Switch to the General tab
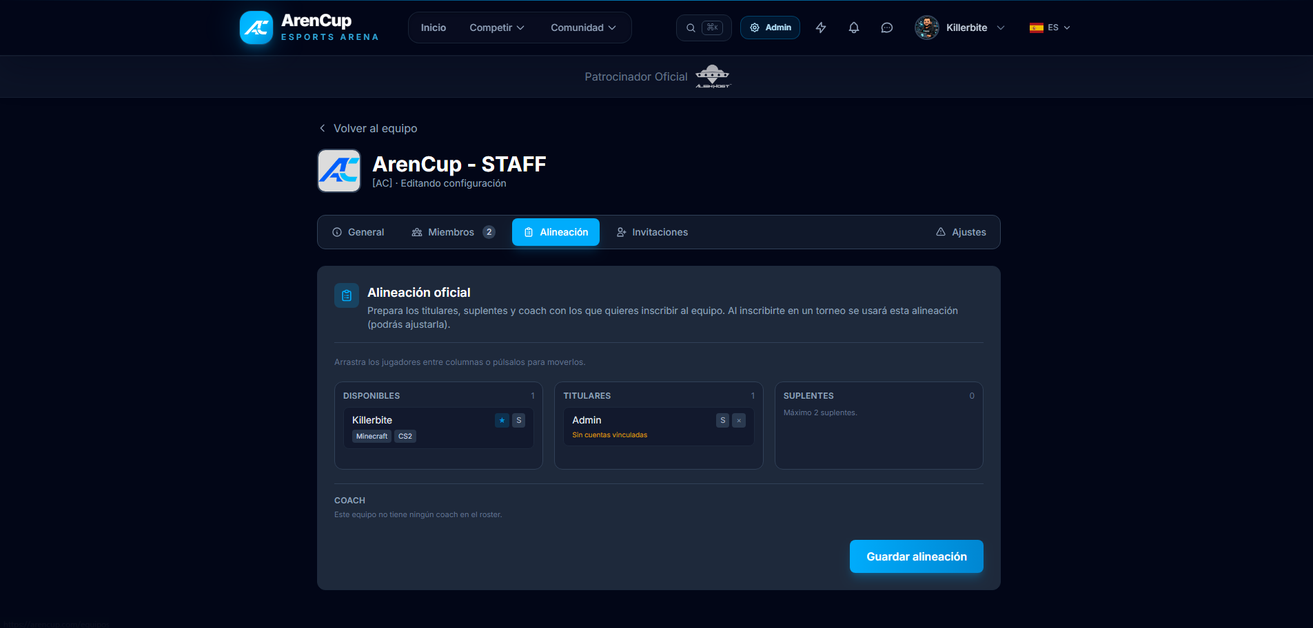 point(358,232)
